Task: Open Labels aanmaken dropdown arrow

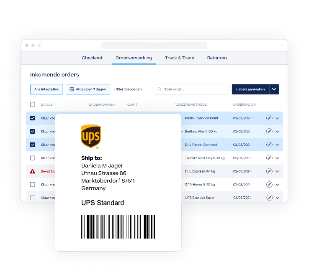Action: tap(274, 89)
